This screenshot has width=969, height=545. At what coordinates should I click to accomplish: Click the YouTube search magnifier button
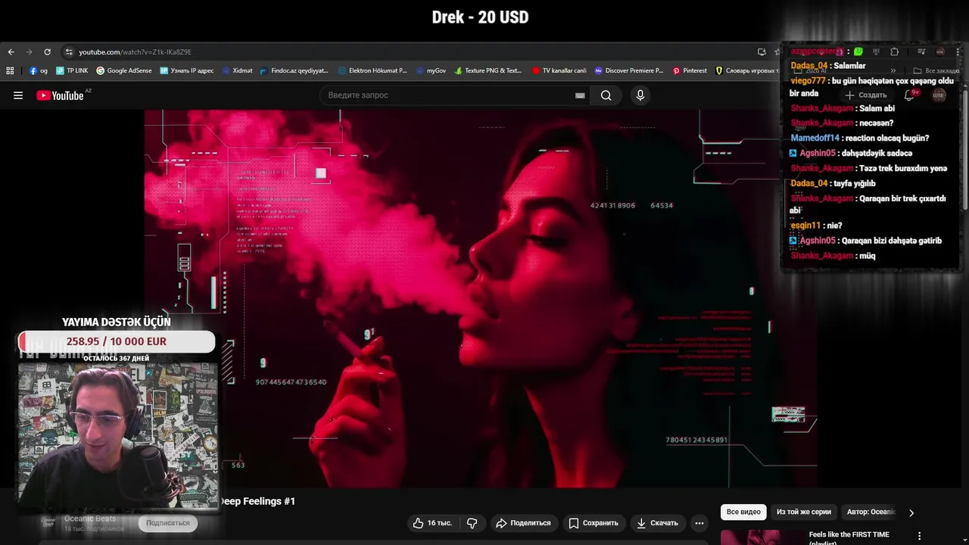(606, 95)
